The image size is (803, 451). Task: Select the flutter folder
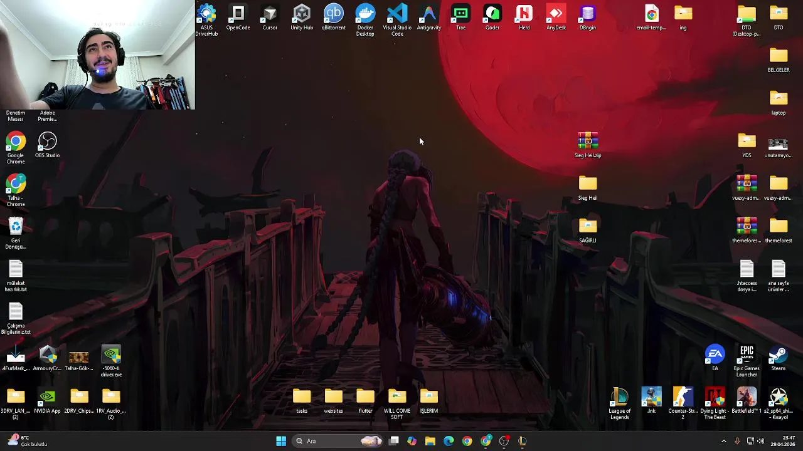(365, 401)
